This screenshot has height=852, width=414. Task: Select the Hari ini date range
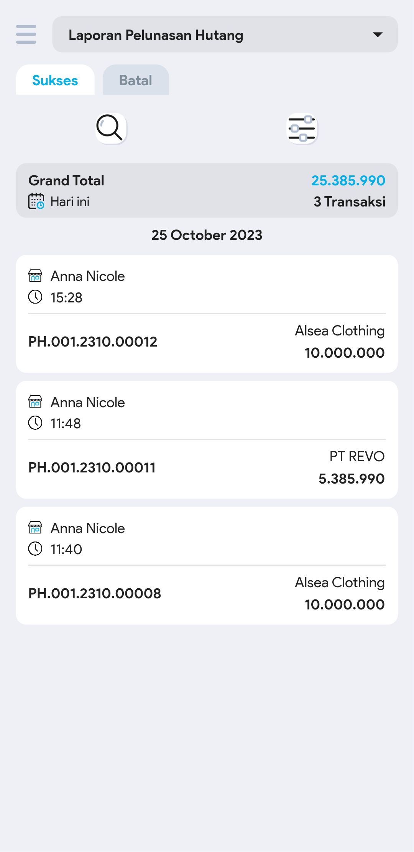70,201
